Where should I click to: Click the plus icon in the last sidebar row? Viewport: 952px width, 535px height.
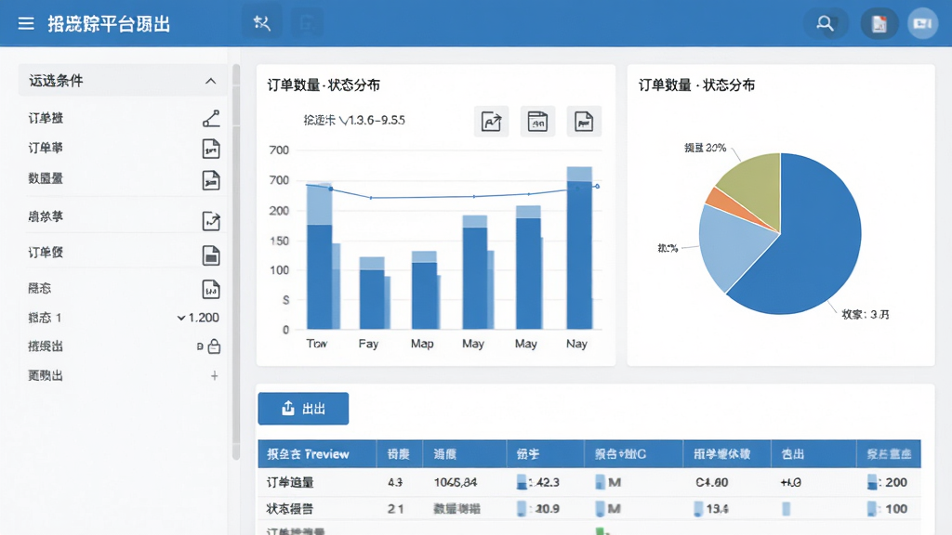click(x=215, y=376)
